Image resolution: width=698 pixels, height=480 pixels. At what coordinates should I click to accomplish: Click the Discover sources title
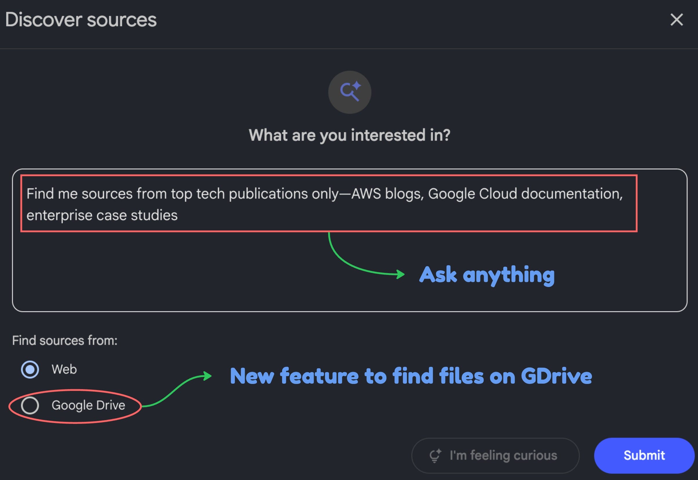[81, 20]
